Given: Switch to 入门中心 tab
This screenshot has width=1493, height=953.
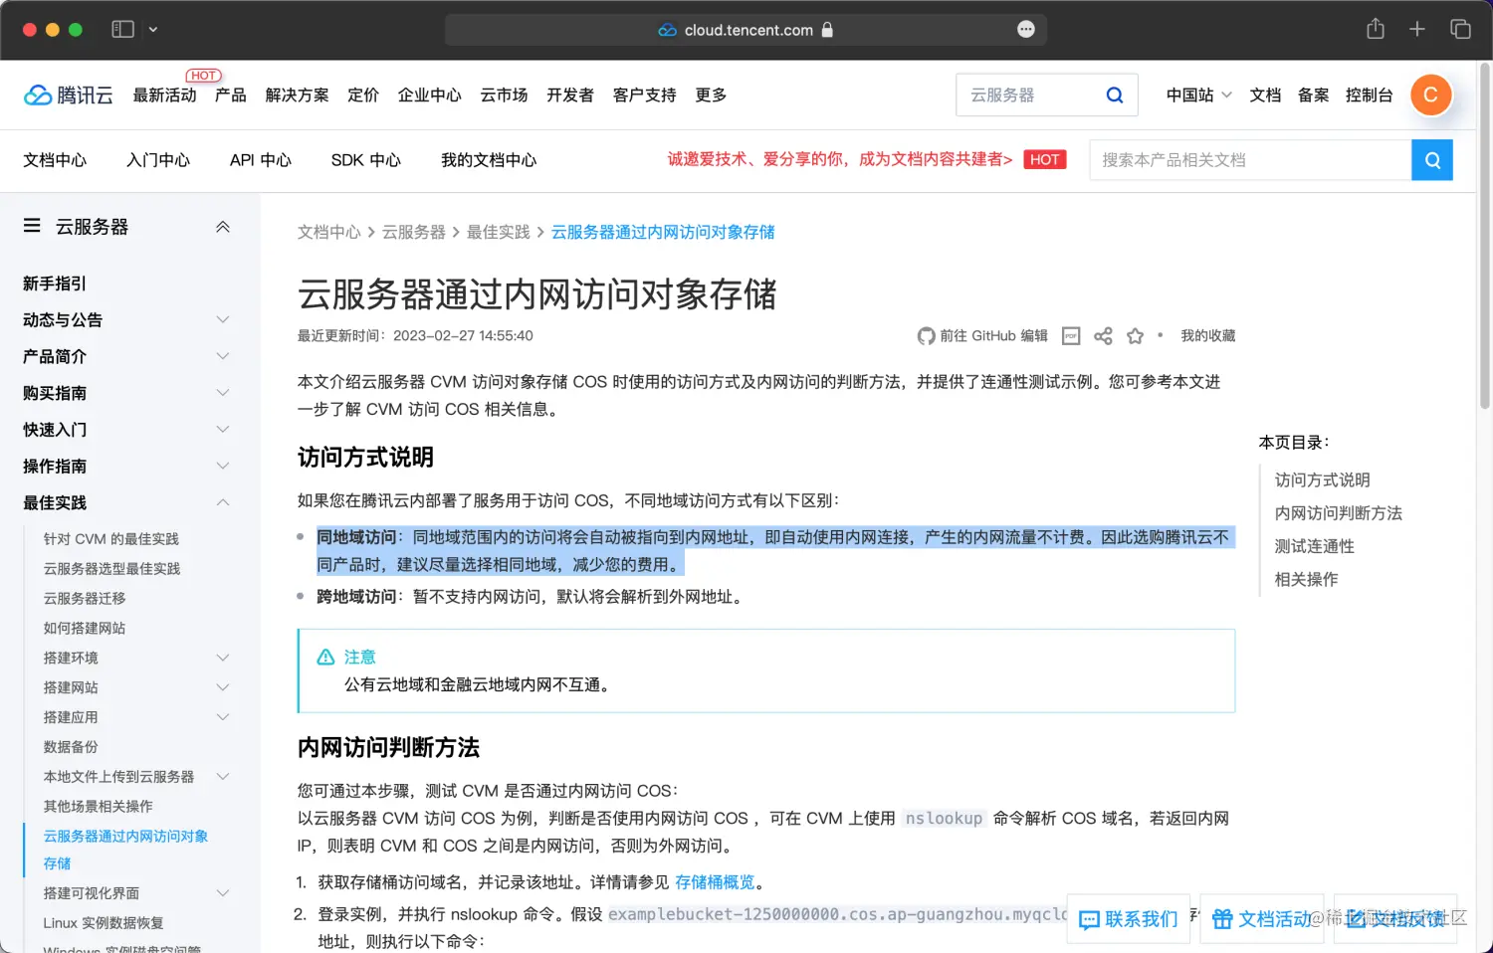Looking at the screenshot, I should (x=158, y=160).
